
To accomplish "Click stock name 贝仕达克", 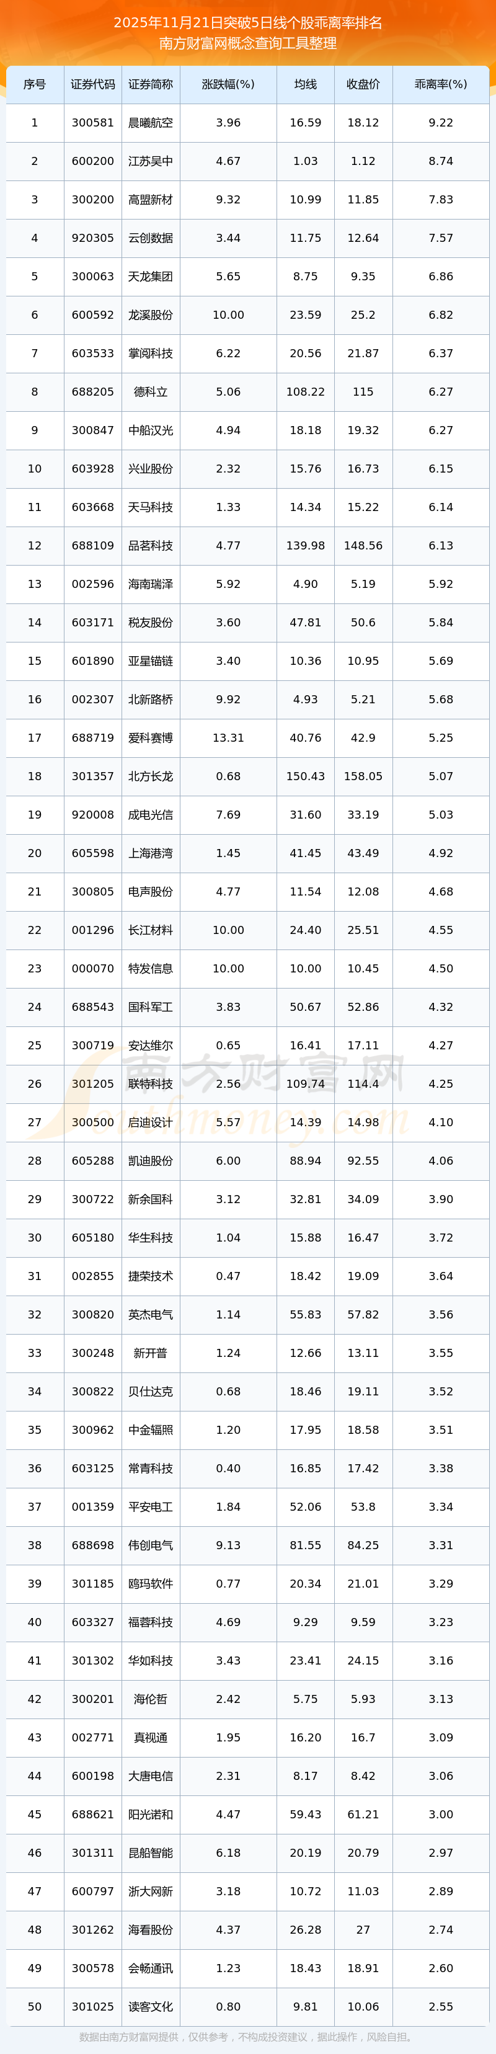I will (151, 1392).
